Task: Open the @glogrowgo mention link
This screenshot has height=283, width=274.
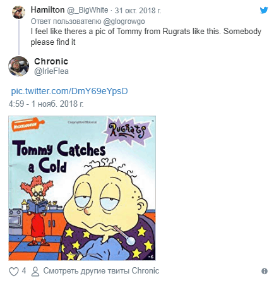Action: click(124, 21)
